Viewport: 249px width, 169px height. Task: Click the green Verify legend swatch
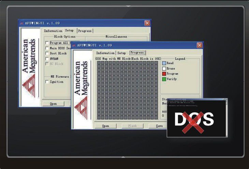pos(164,79)
